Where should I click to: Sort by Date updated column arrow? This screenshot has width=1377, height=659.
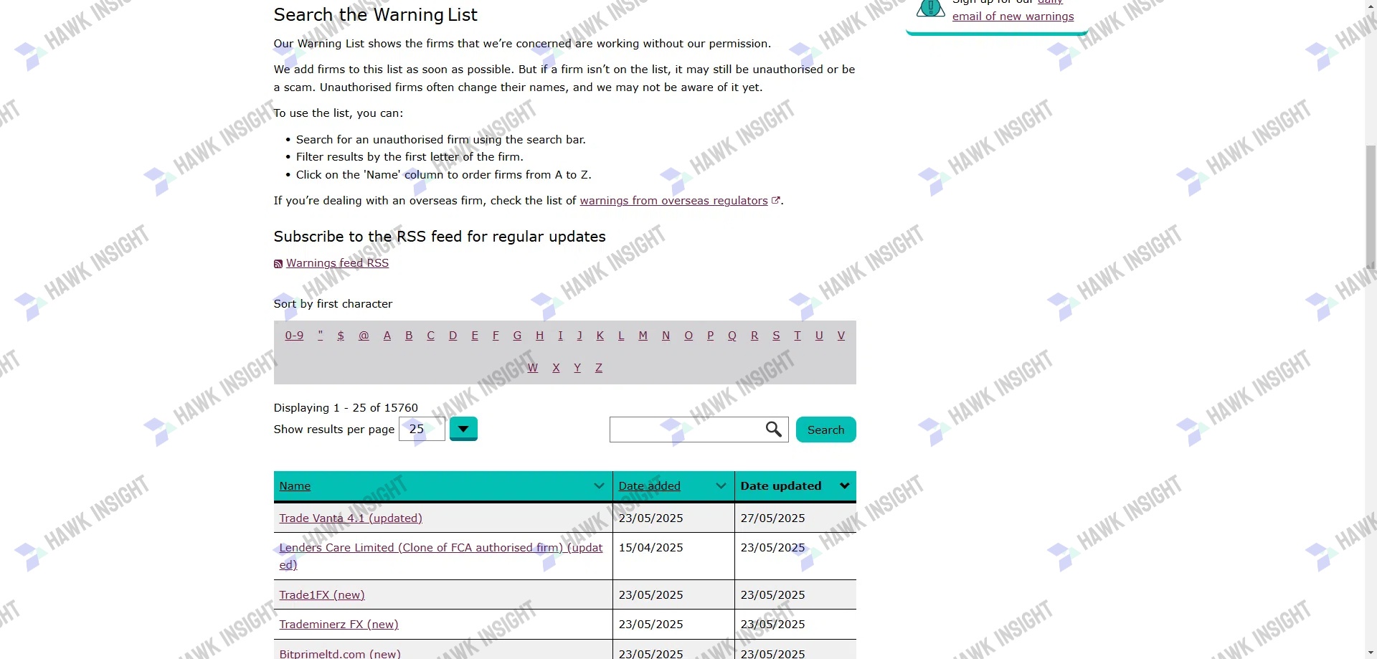(845, 485)
